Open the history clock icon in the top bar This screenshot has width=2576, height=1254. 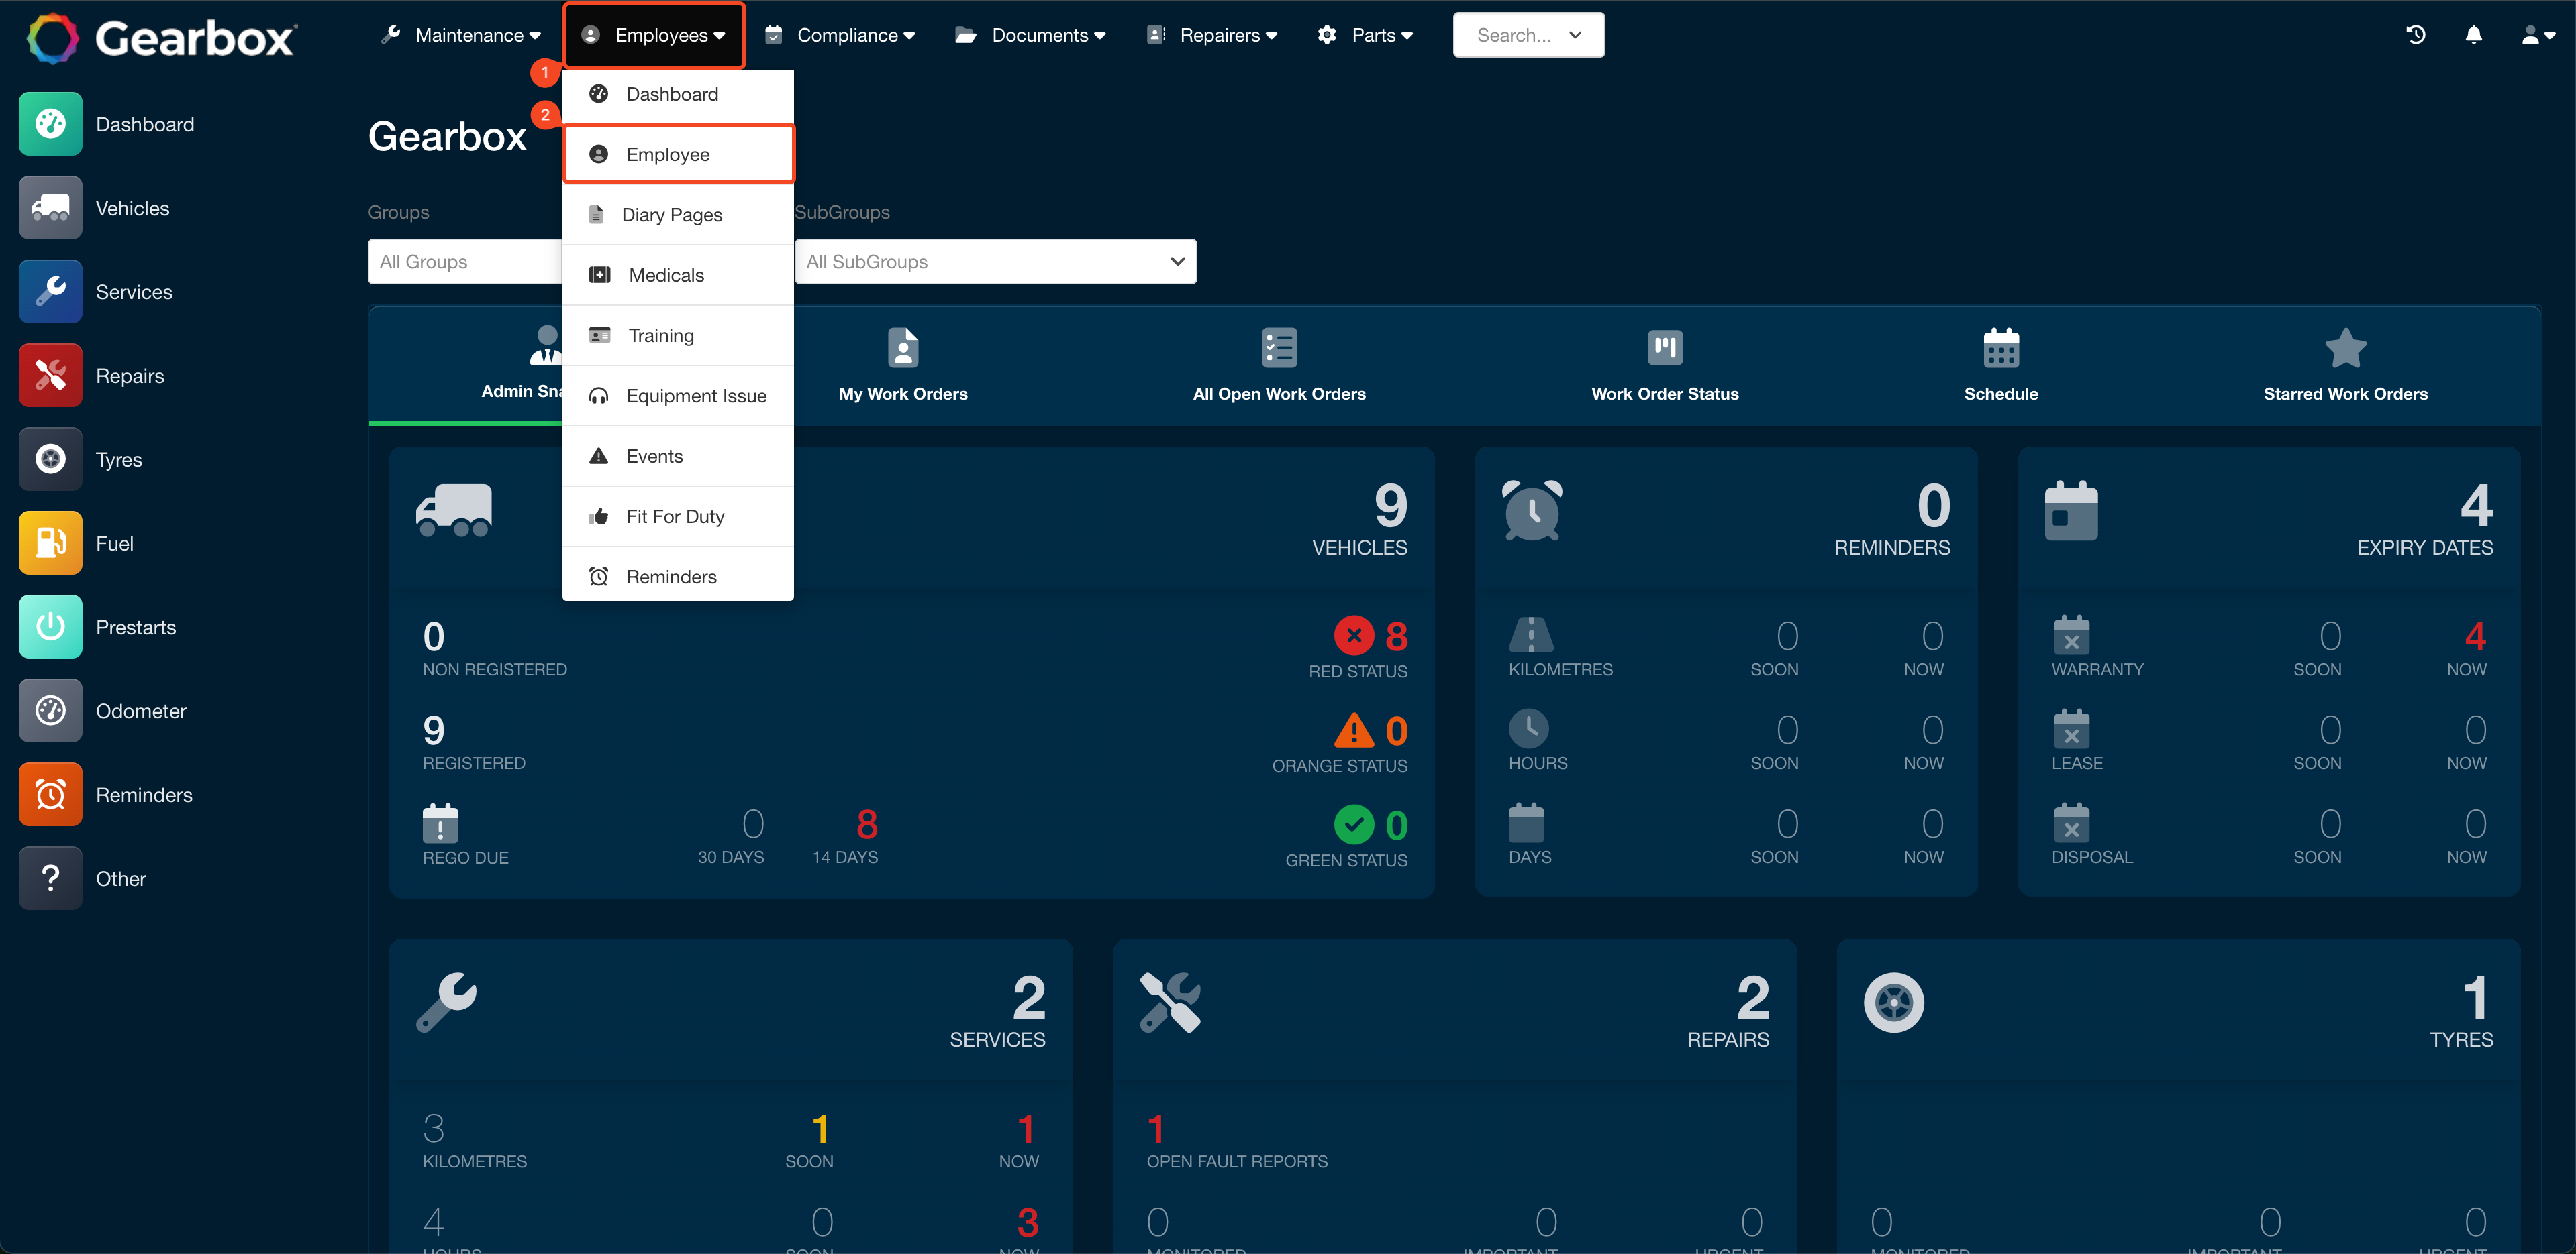(2417, 35)
